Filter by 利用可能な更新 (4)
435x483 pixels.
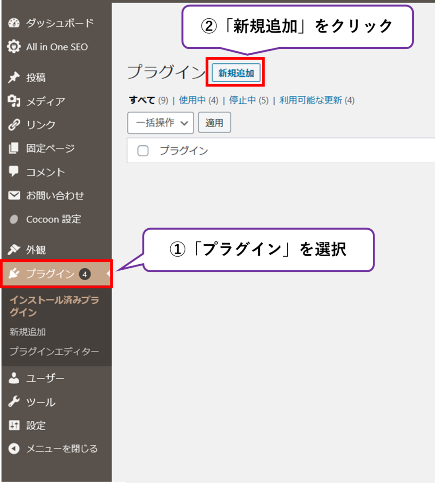click(317, 100)
